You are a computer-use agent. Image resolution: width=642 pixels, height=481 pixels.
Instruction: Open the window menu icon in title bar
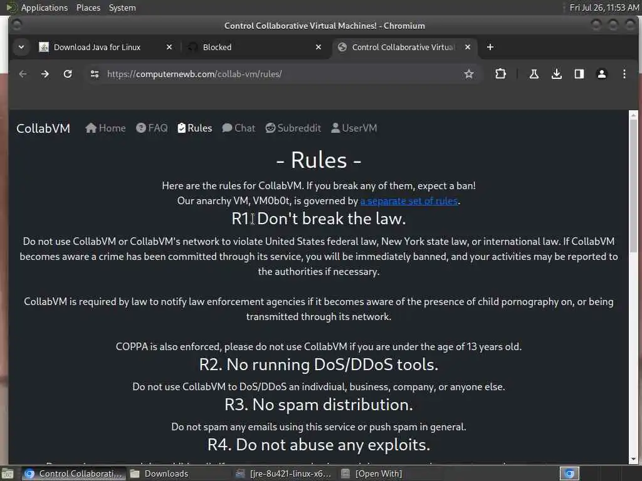17,25
